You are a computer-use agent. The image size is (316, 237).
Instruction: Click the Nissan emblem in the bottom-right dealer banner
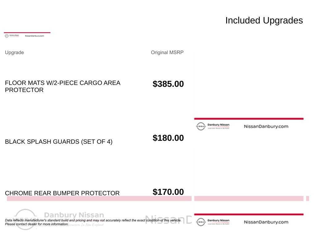201,222
